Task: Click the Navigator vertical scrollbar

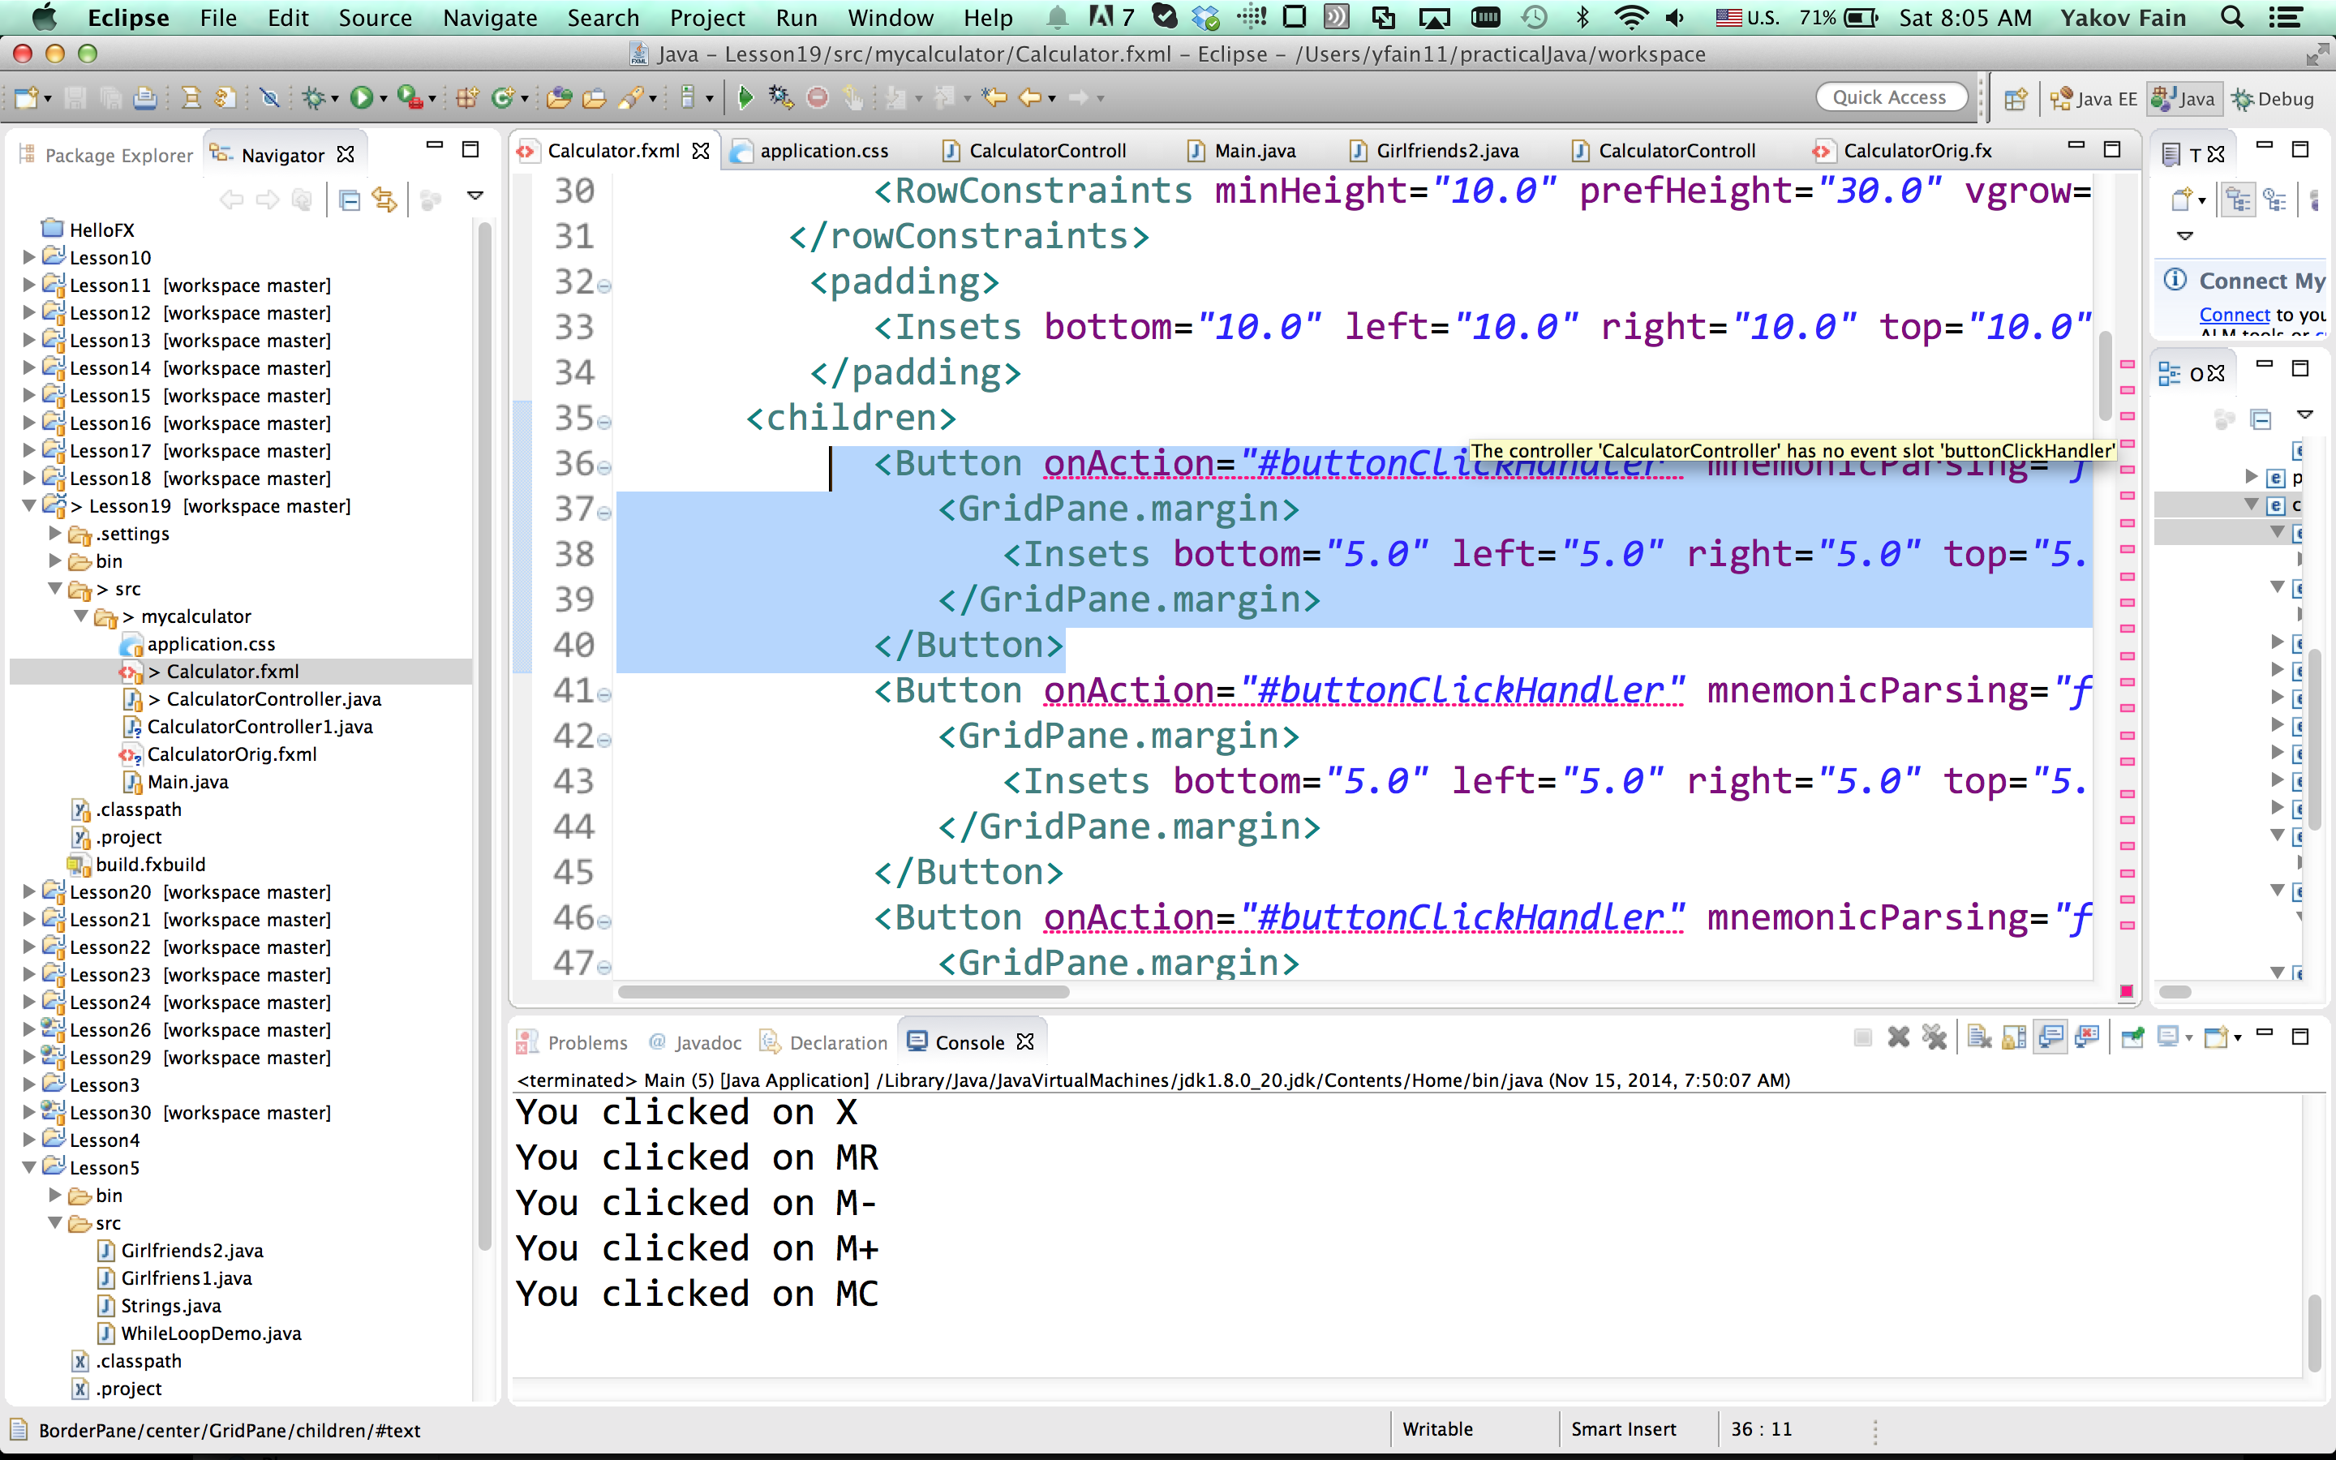Action: pyautogui.click(x=484, y=734)
